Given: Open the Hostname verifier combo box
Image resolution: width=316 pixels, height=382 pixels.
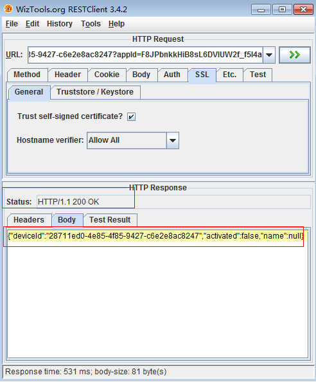Looking at the screenshot, I should click(133, 140).
